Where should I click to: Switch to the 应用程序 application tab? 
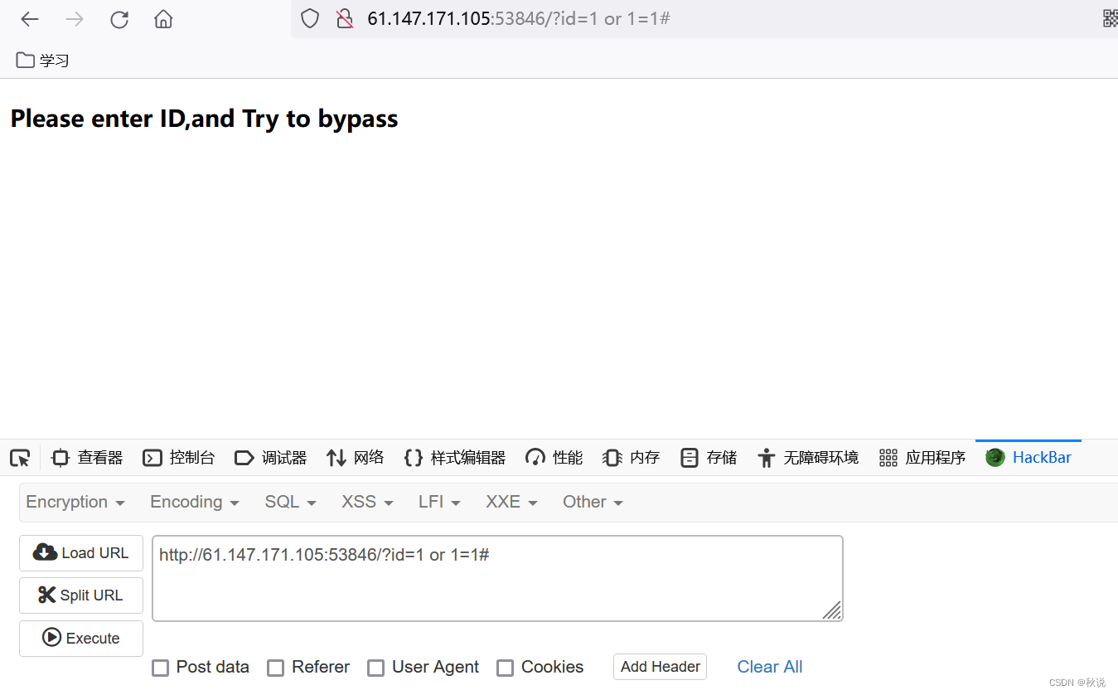(922, 457)
